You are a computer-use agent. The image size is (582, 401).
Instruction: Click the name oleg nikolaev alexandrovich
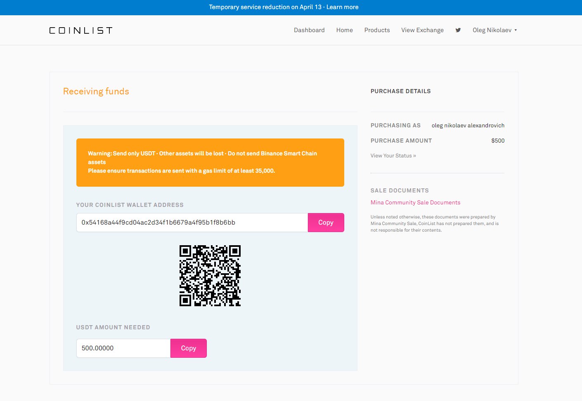pos(468,125)
